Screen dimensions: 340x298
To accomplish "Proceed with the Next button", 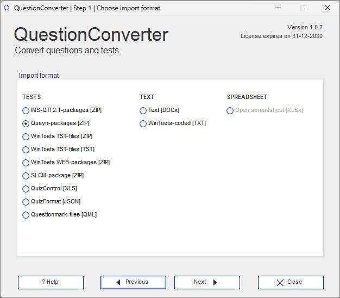I will pos(207,282).
